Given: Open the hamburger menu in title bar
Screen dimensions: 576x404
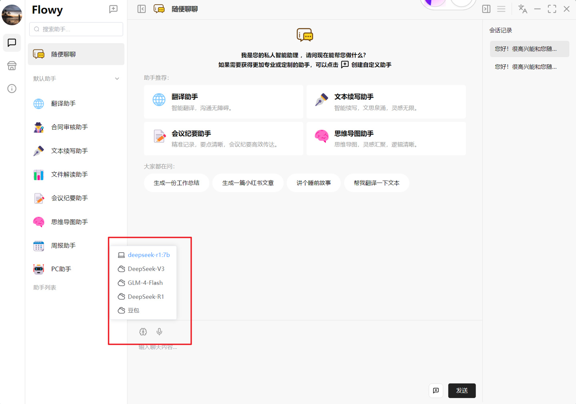Looking at the screenshot, I should tap(501, 9).
